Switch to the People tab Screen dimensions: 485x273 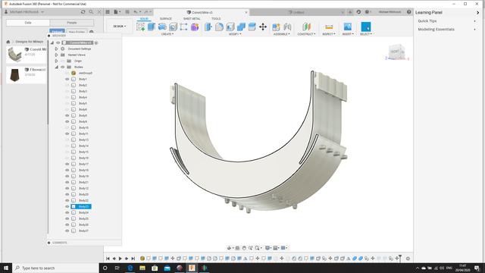click(72, 23)
